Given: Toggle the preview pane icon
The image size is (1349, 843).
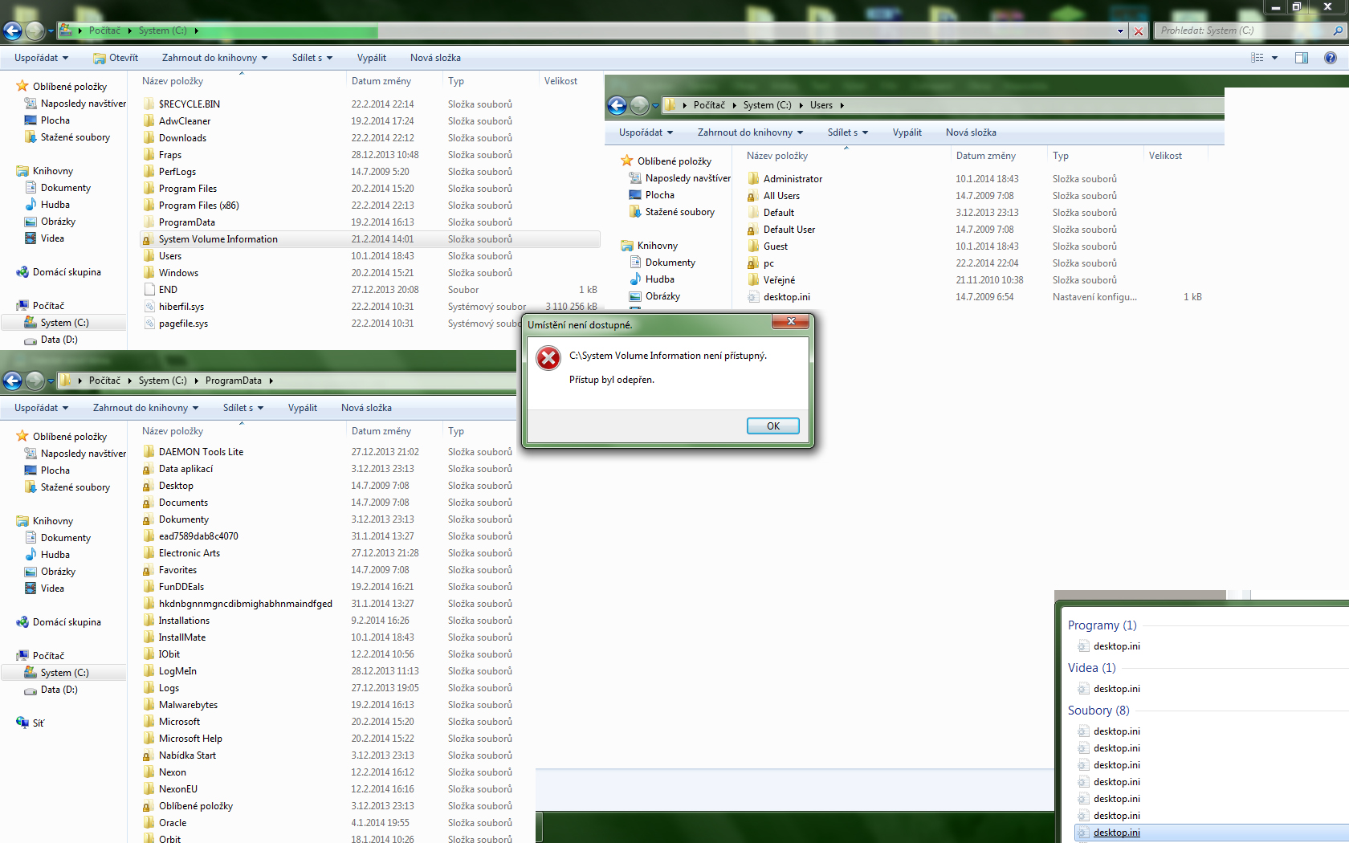Looking at the screenshot, I should pos(1302,58).
